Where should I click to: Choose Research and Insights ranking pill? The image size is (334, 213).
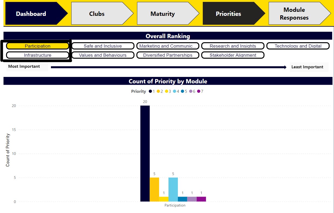coord(233,46)
